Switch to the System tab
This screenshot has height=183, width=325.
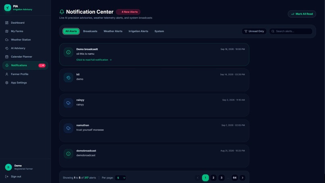159,31
